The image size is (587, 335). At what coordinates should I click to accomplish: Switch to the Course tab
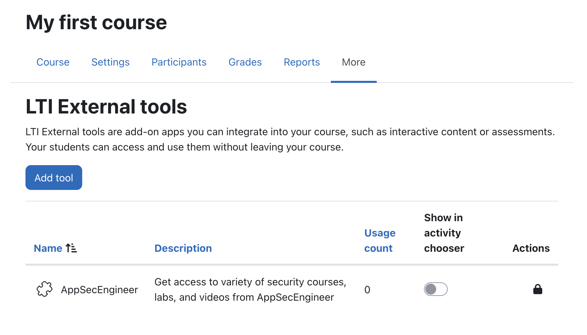coord(53,62)
